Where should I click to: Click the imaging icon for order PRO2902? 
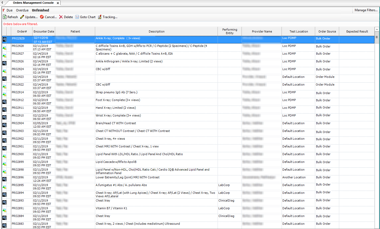point(5,140)
